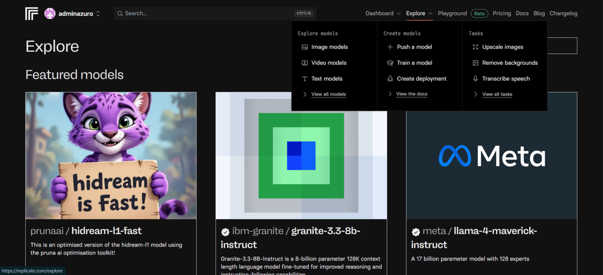Follow the View all tasks link

click(497, 94)
